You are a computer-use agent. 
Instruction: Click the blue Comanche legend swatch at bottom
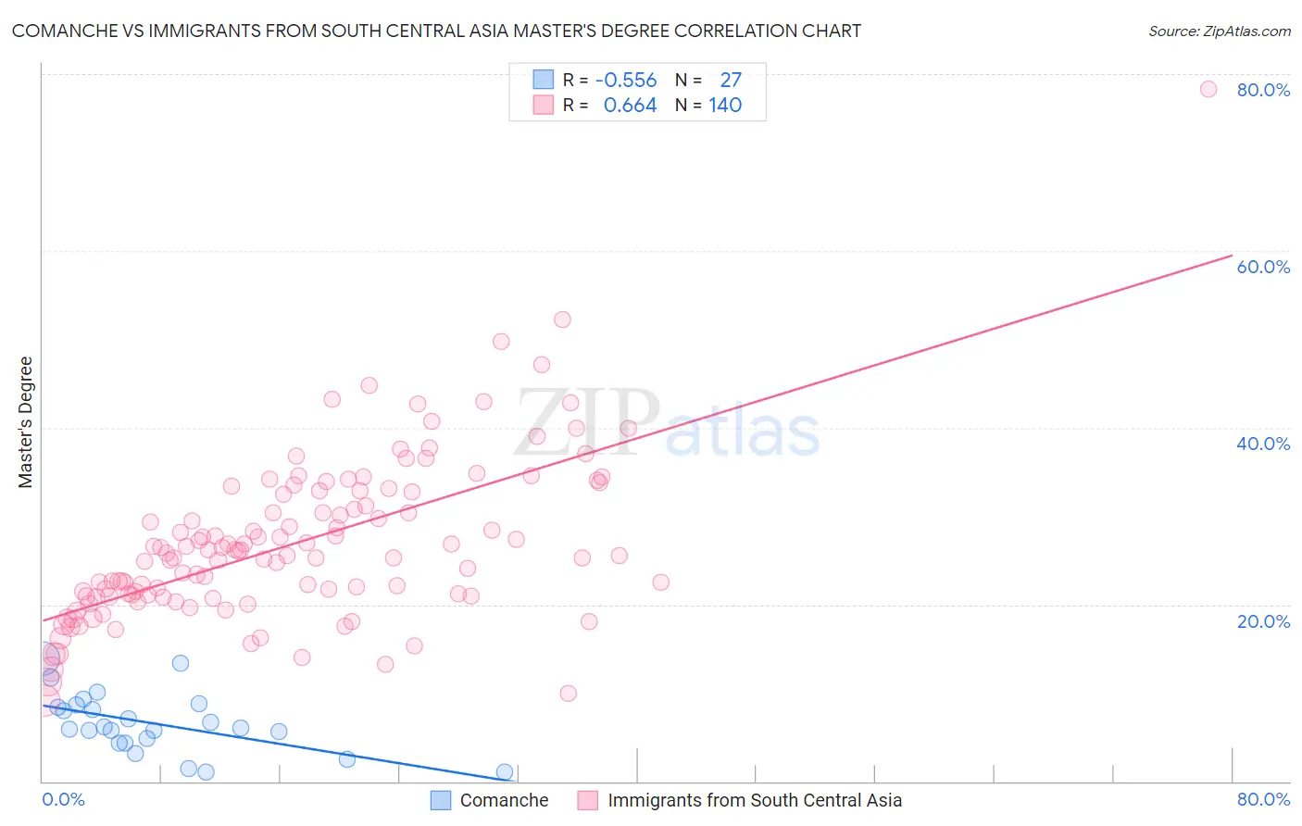[x=441, y=800]
